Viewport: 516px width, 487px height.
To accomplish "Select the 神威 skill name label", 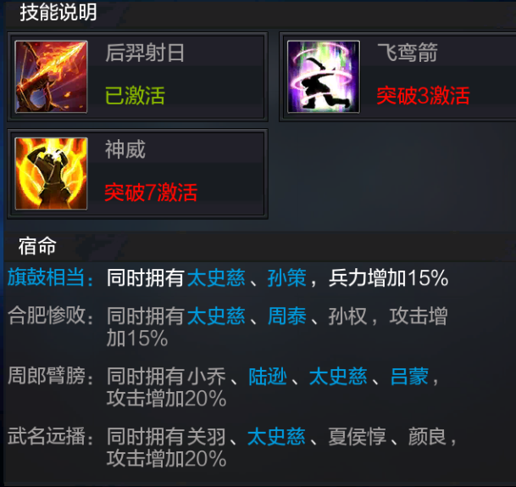I will tap(125, 149).
